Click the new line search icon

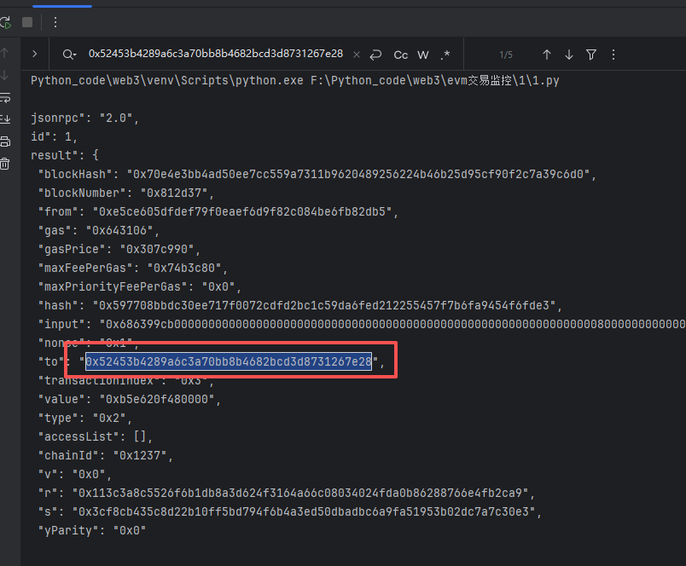point(375,55)
